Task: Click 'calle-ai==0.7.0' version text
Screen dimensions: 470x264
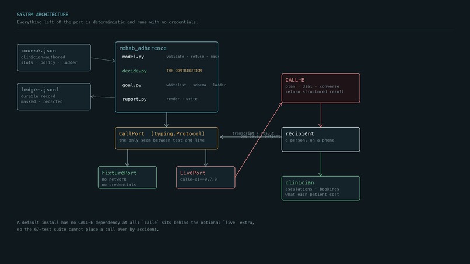Action: coord(198,179)
